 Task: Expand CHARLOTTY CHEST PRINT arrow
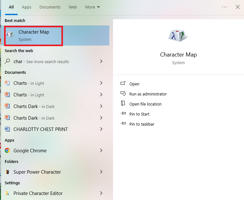[x=101, y=129]
